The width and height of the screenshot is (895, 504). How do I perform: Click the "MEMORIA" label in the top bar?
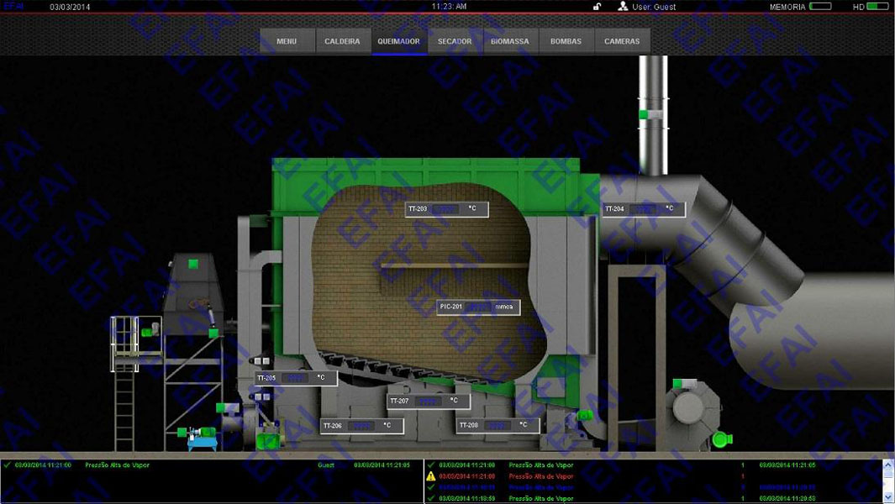787,7
